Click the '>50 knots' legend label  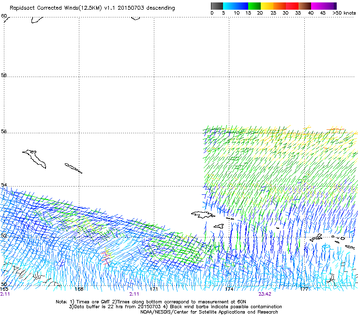pyautogui.click(x=344, y=13)
